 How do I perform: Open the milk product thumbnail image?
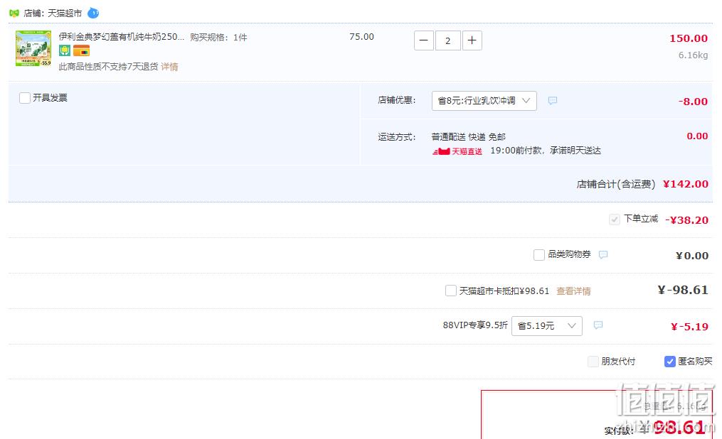[x=33, y=48]
